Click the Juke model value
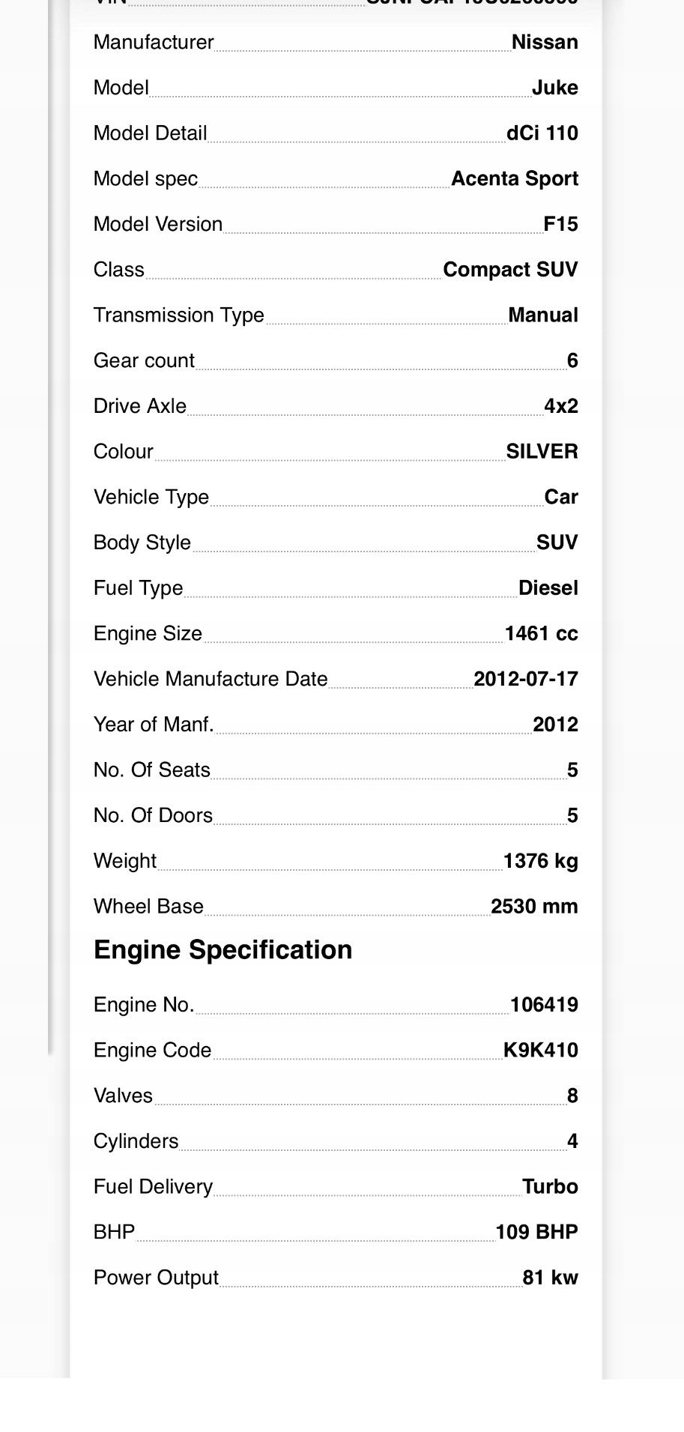Screen dimensions: 684x1432 (555, 88)
